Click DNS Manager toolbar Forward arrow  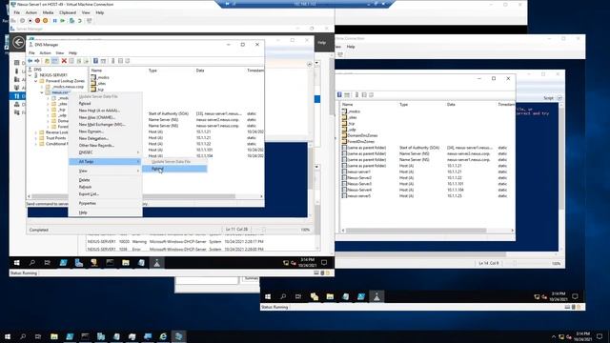coord(37,61)
